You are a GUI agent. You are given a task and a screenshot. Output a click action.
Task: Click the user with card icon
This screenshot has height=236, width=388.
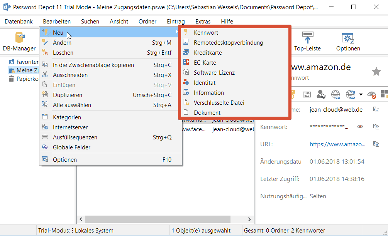[321, 94]
